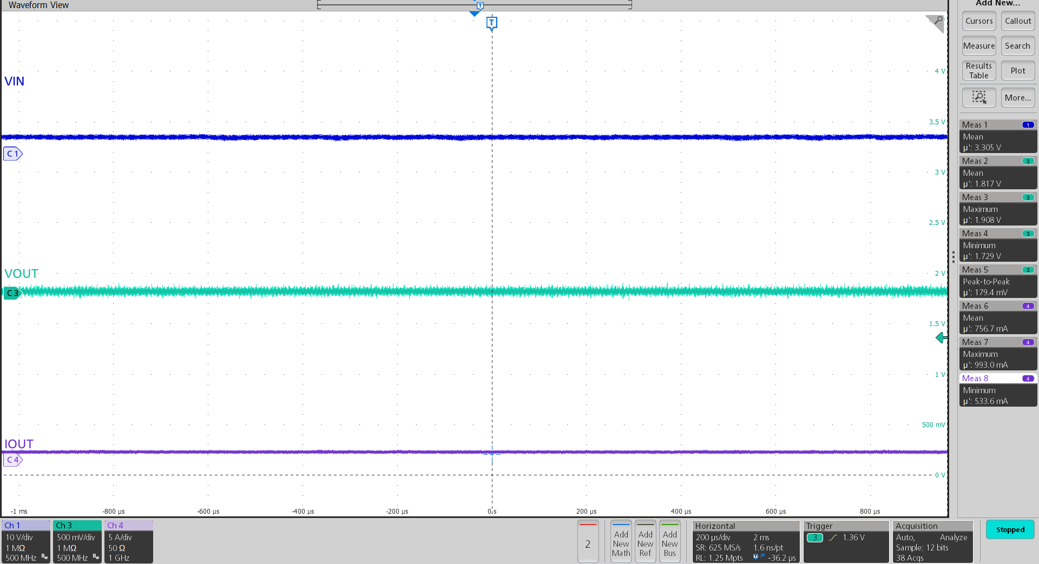The image size is (1039, 564).
Task: Click Add New Bus button
Action: 670,542
